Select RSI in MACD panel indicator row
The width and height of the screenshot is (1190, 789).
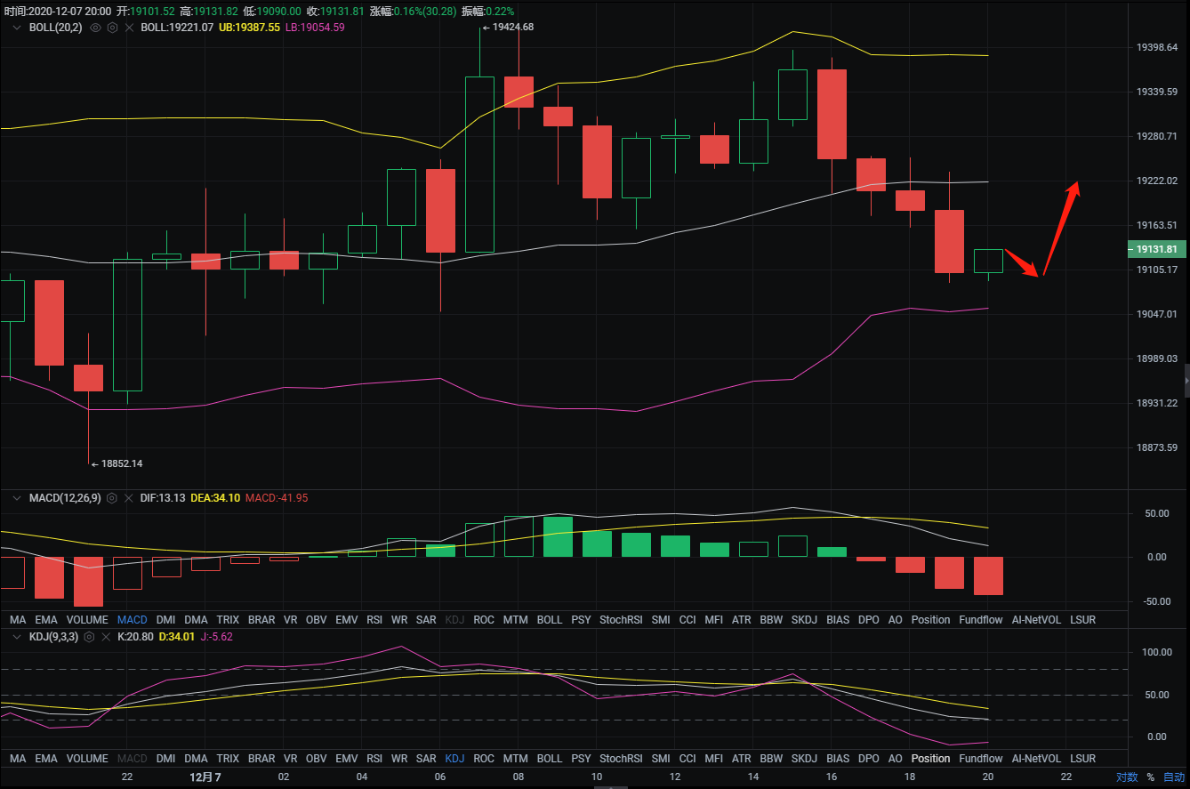374,620
